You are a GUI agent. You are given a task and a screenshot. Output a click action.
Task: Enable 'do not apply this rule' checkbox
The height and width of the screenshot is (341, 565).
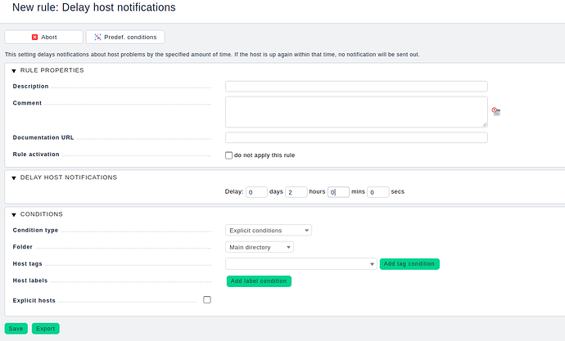(x=228, y=155)
